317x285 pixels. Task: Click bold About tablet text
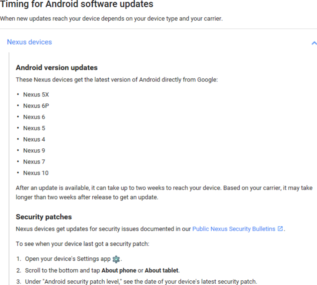(161, 270)
